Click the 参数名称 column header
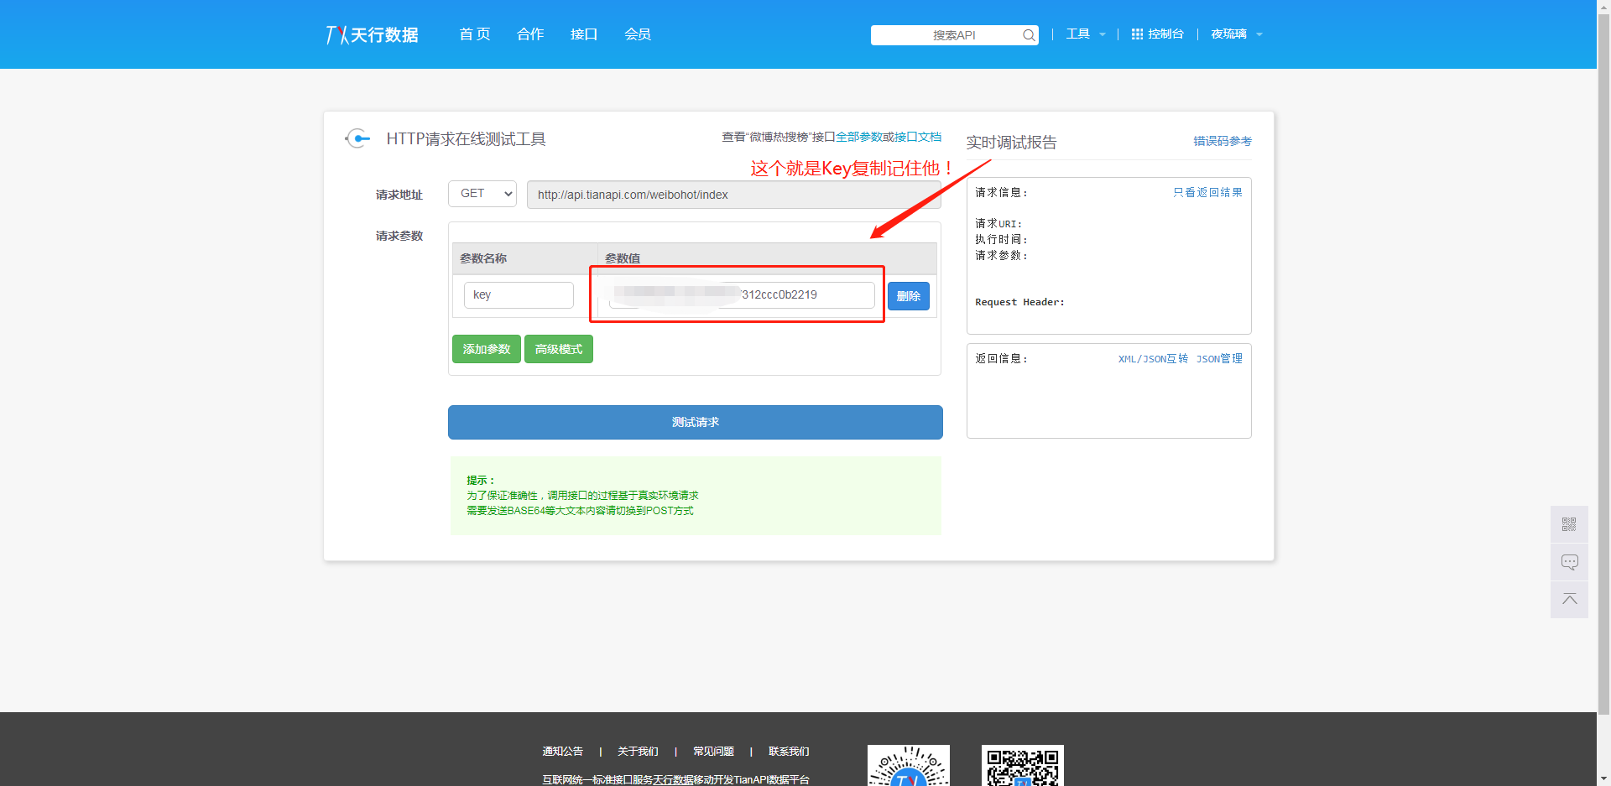 point(483,258)
